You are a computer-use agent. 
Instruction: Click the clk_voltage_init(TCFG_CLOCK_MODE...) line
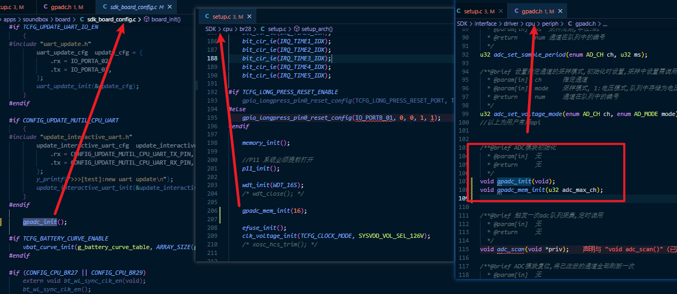tap(336, 236)
